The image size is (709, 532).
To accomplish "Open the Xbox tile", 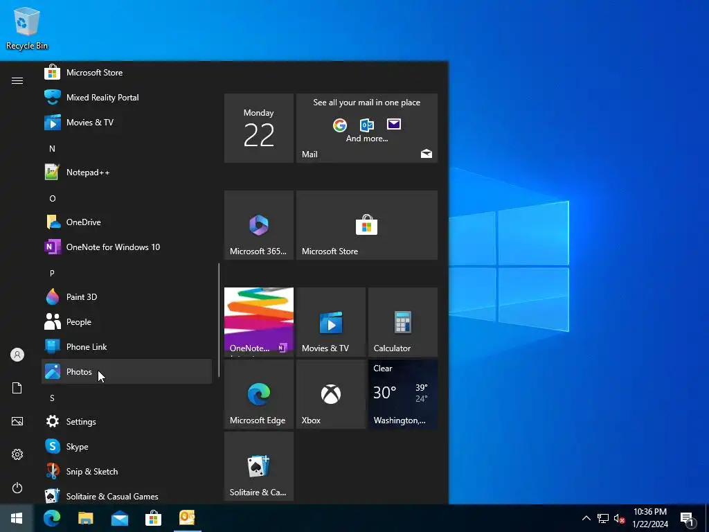I will (x=331, y=394).
